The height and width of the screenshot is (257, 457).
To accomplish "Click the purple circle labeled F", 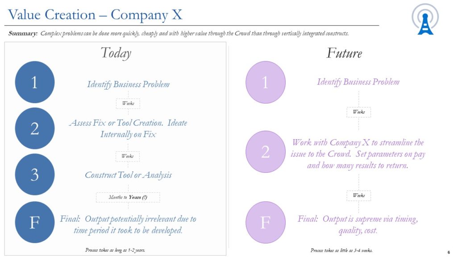I will [266, 222].
